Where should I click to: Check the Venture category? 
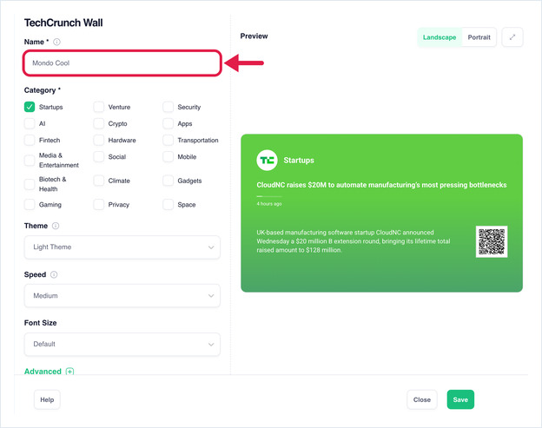pyautogui.click(x=98, y=107)
